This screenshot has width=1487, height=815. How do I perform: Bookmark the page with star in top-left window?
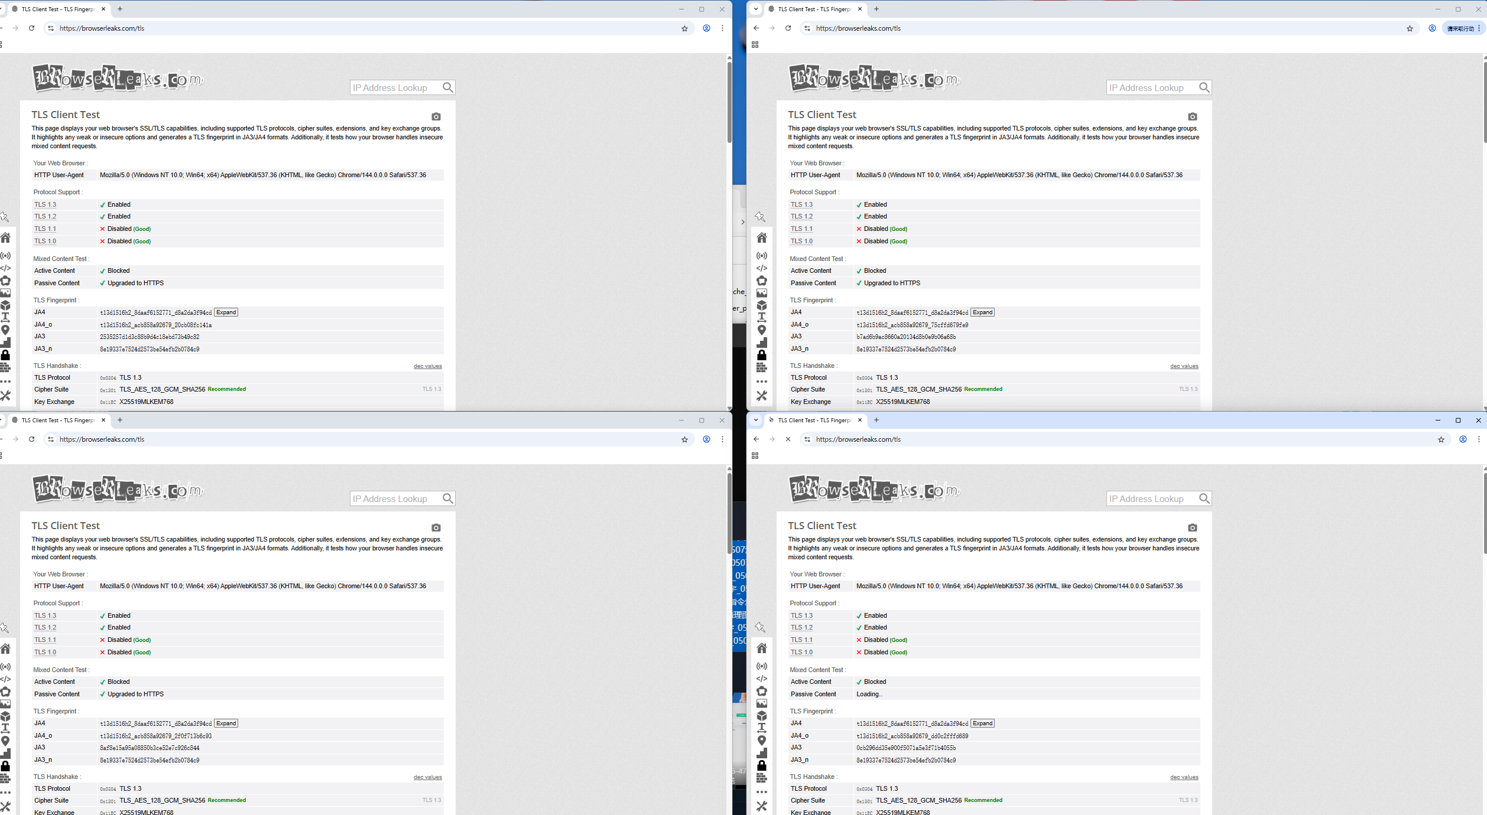(684, 28)
